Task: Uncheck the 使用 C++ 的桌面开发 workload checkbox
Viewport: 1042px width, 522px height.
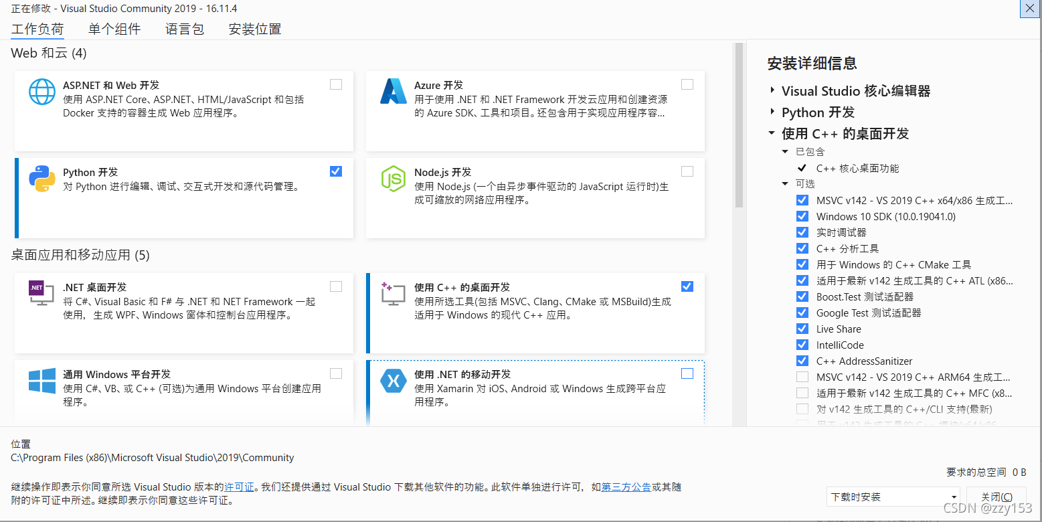Action: [x=687, y=286]
